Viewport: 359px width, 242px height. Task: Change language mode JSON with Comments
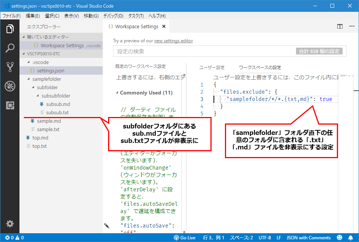click(x=309, y=238)
